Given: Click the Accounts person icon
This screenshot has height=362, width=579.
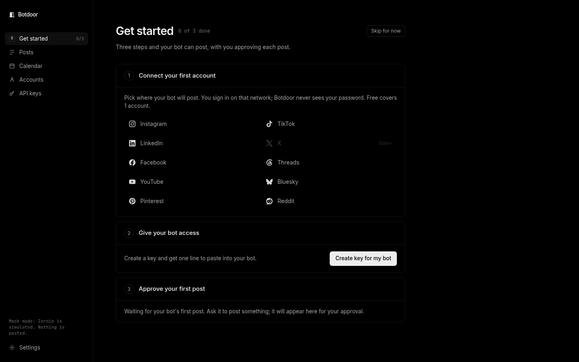Looking at the screenshot, I should pyautogui.click(x=12, y=80).
